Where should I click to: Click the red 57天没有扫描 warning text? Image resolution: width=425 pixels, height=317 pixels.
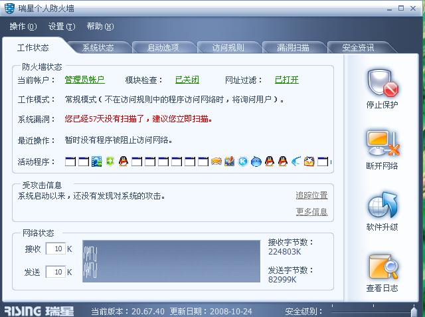(139, 119)
